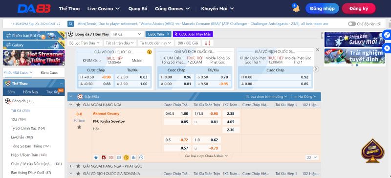Click the clock history icon in match row
Screen dimensions: 391x178
(141, 157)
